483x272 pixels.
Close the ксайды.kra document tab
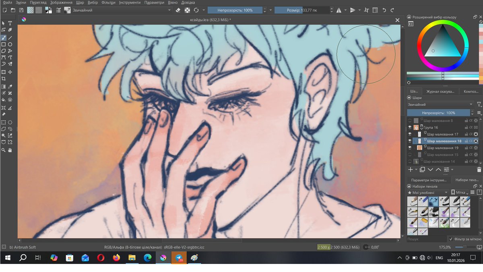(397, 20)
